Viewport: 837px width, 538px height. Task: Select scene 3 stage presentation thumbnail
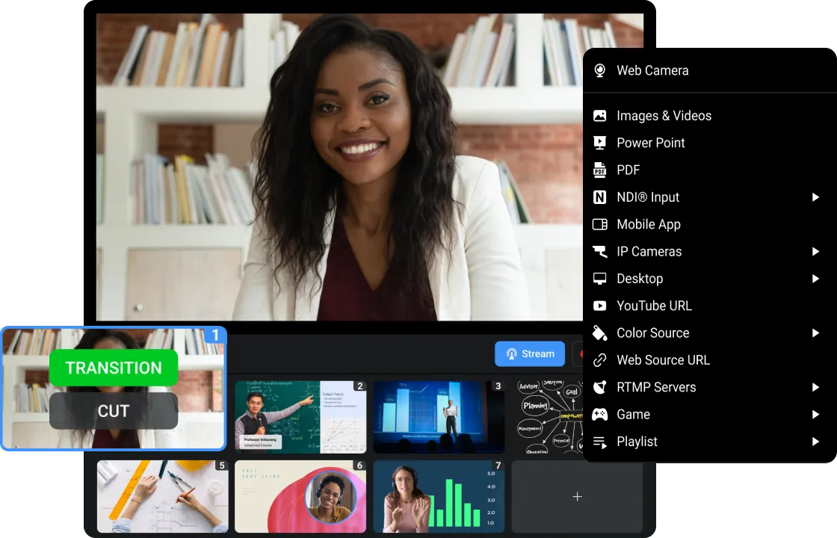439,417
